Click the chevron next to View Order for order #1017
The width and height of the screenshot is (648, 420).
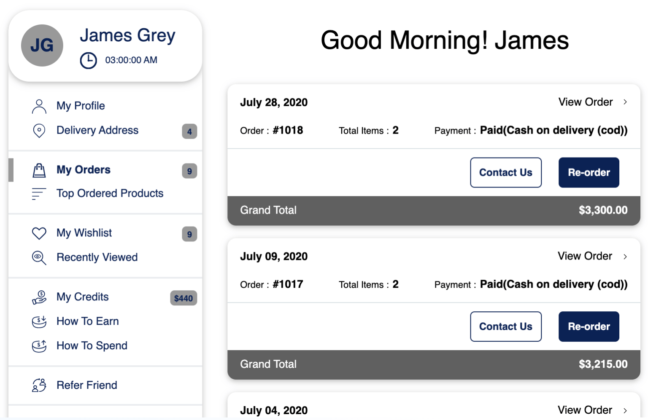(x=625, y=257)
